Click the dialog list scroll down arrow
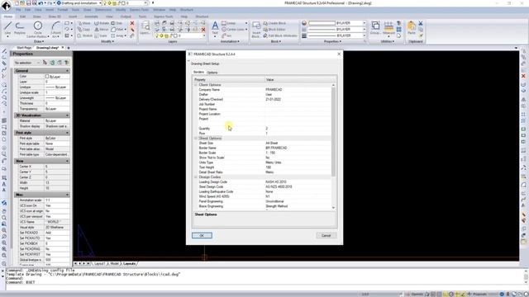529x297 pixels. tap(333, 208)
